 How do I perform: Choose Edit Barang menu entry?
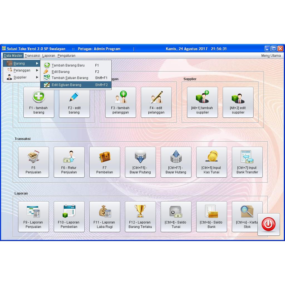click(76, 72)
